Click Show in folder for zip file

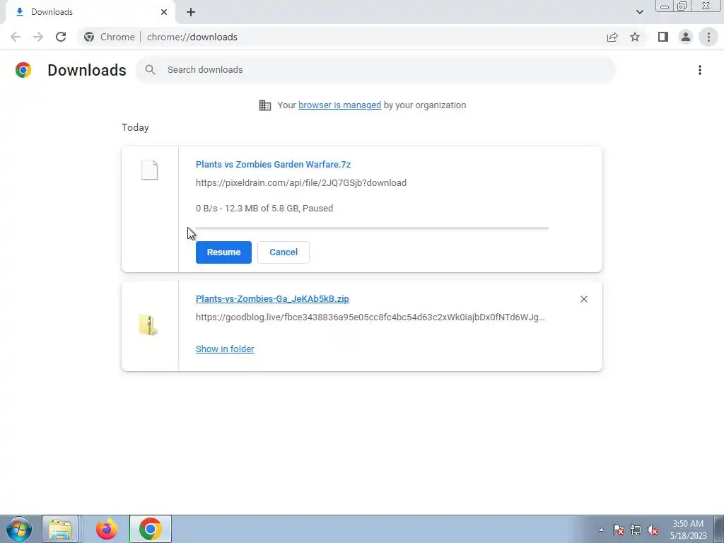225,349
